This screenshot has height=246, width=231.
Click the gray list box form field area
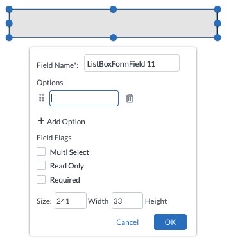[113, 24]
